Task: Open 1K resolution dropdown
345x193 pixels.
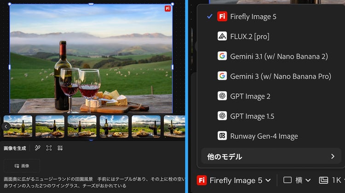Action: pos(332,180)
